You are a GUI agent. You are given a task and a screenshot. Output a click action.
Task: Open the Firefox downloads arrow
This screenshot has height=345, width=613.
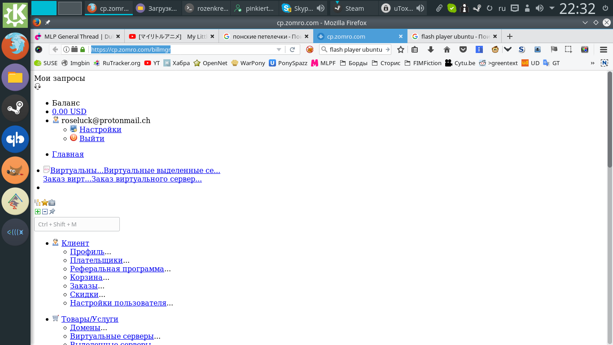(431, 49)
